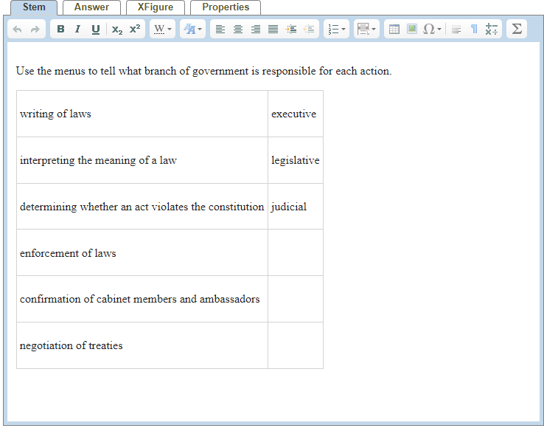Apply subscript formatting

tap(117, 30)
